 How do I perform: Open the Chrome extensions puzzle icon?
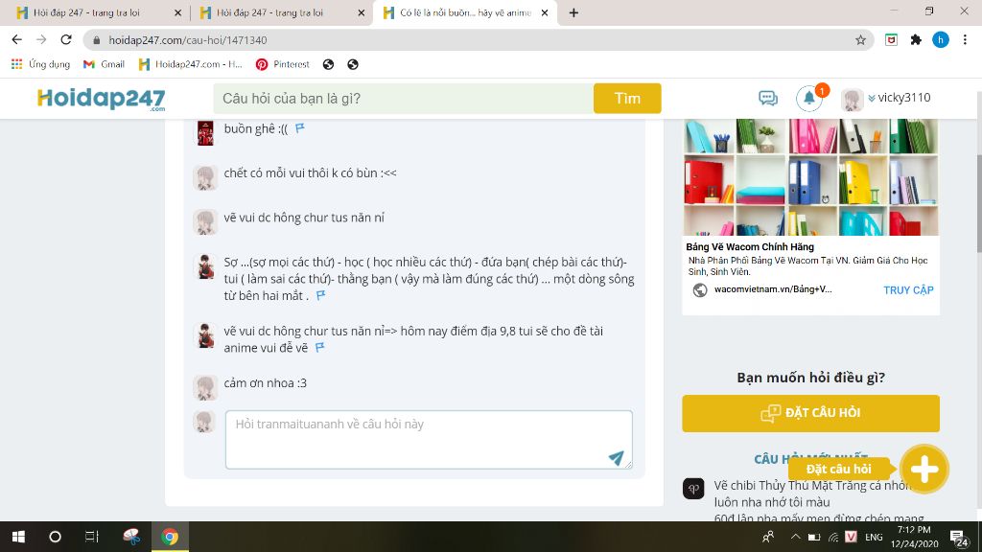click(x=916, y=40)
